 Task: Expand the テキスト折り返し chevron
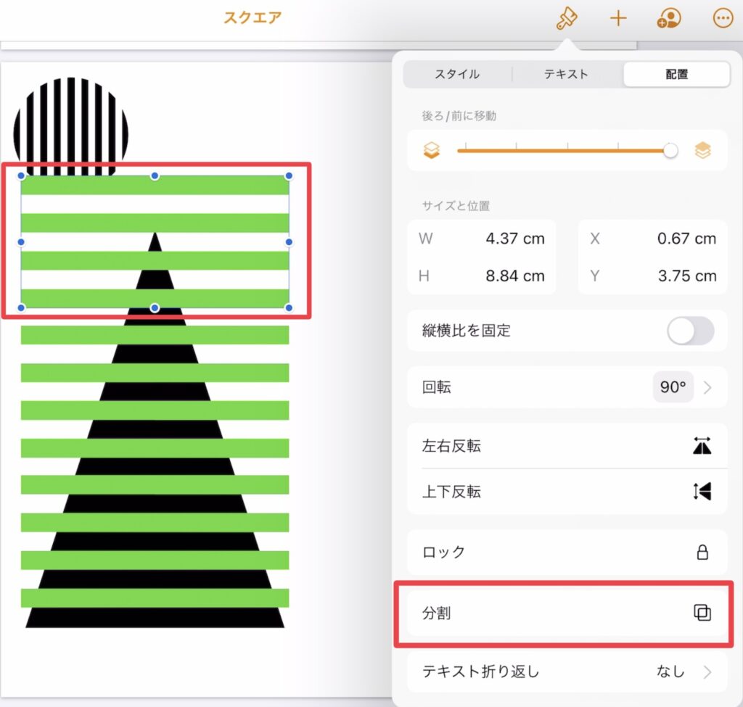pos(707,671)
